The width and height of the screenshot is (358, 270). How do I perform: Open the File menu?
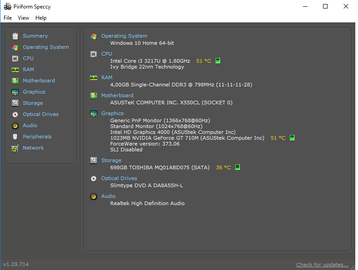(8, 18)
